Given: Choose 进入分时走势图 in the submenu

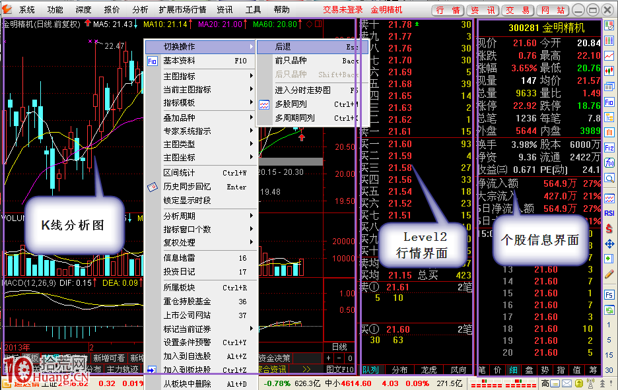Looking at the screenshot, I should click(312, 90).
